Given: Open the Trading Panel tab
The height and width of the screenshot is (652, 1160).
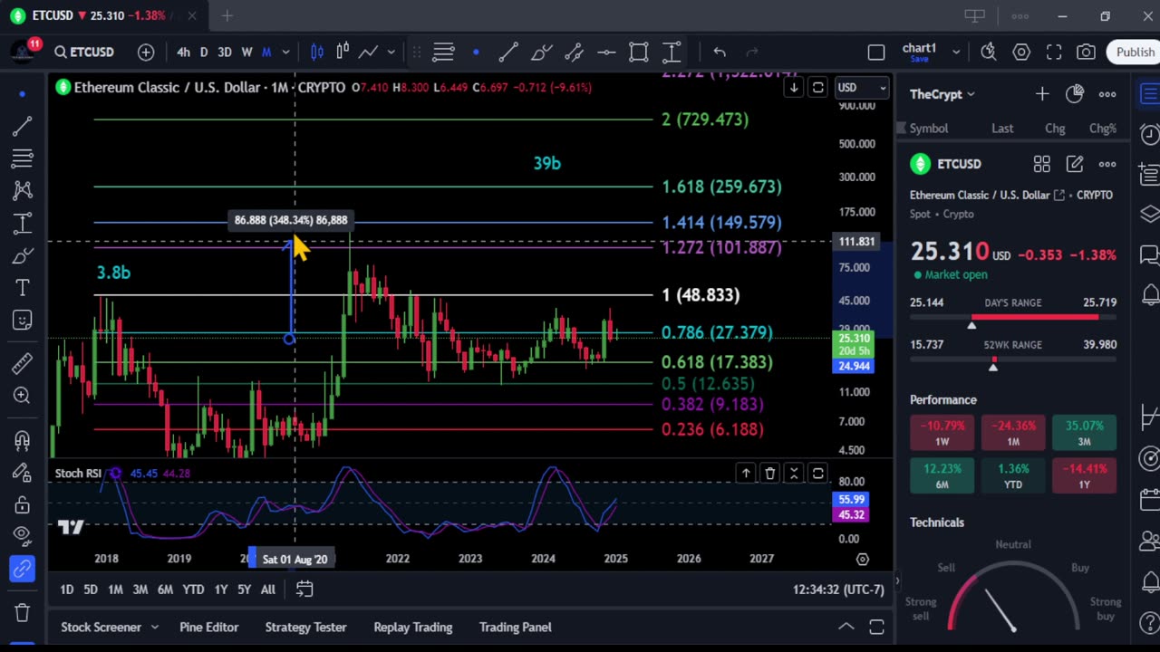Looking at the screenshot, I should click(516, 627).
